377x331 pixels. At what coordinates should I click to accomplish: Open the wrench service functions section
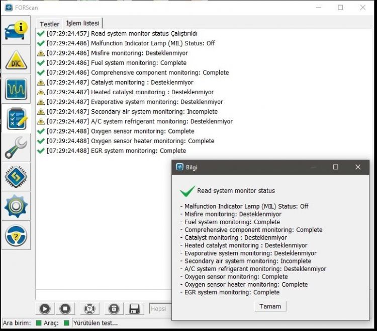click(x=16, y=148)
